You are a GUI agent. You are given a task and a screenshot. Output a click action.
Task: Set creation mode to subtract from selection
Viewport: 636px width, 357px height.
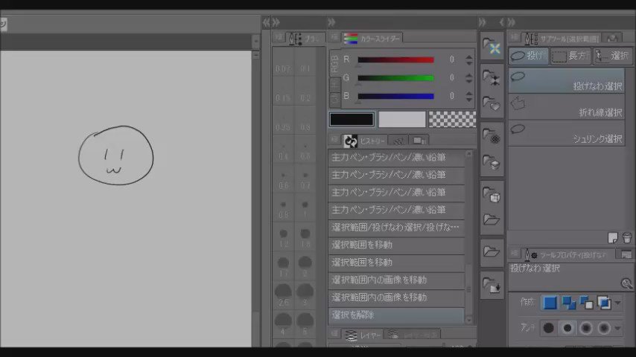tap(586, 302)
